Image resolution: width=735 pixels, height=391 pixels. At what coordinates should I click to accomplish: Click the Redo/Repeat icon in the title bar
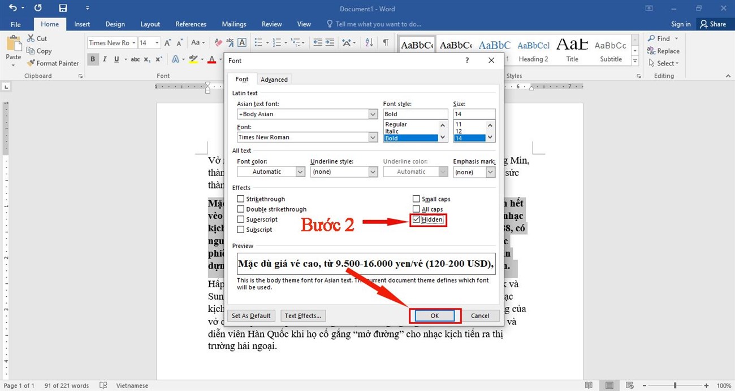coord(38,8)
